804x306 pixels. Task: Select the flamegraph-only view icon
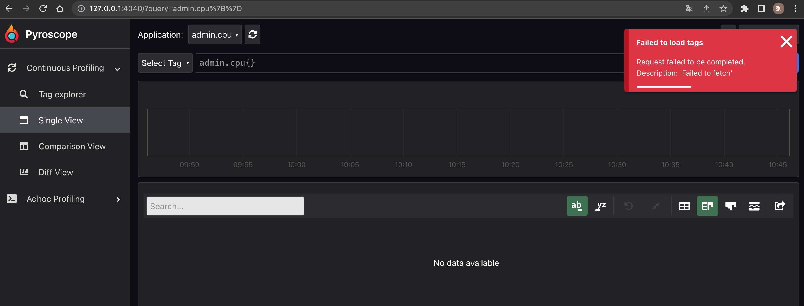tap(731, 206)
